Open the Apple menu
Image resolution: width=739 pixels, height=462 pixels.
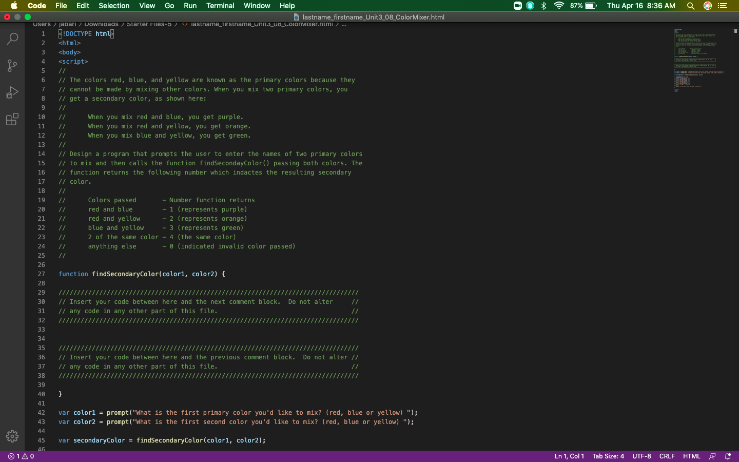14,6
